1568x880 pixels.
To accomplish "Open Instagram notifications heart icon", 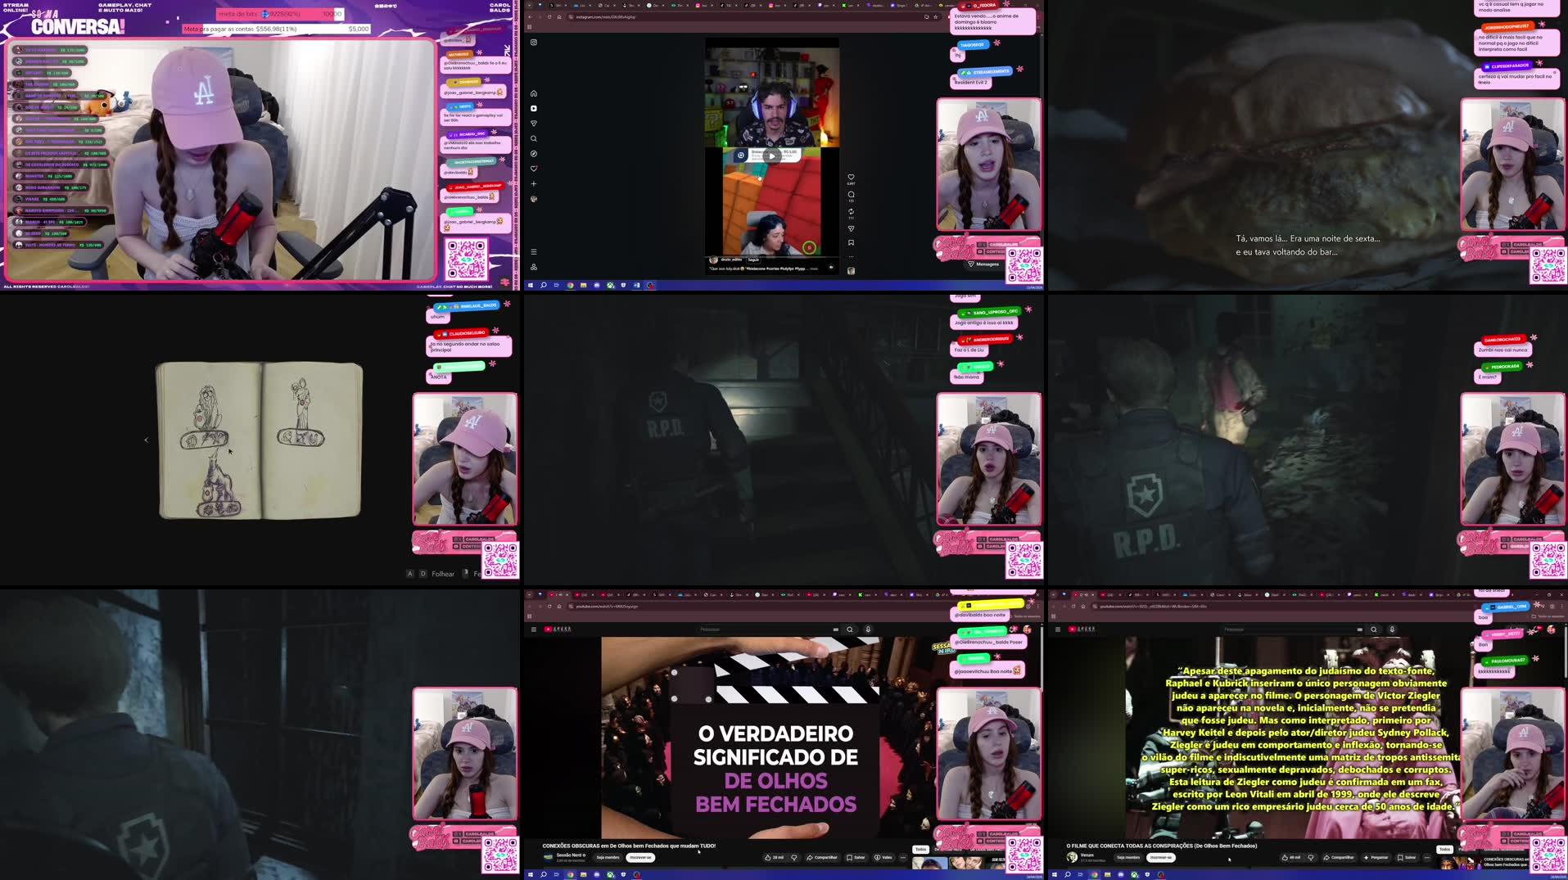I will (533, 169).
